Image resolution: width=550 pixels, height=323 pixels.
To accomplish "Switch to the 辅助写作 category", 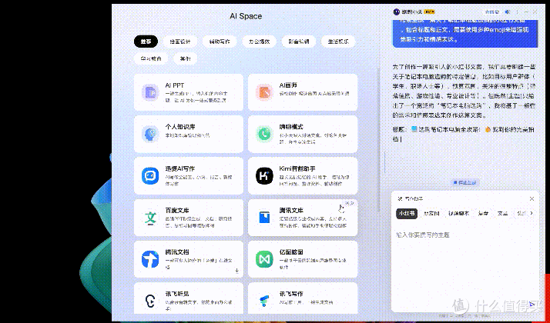I will pos(220,42).
